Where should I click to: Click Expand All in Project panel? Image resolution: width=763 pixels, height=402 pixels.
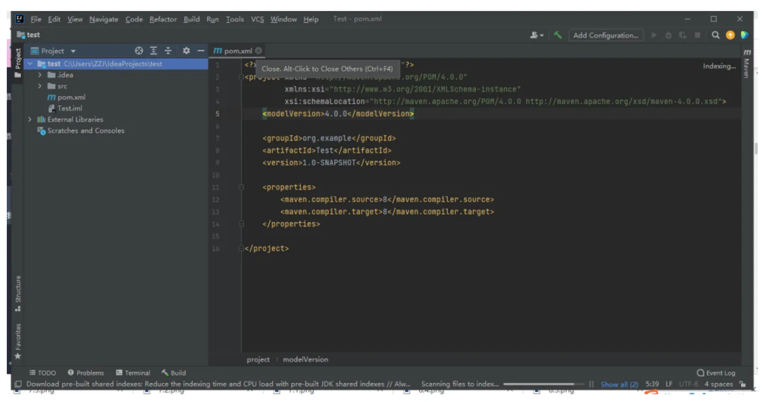pyautogui.click(x=154, y=51)
